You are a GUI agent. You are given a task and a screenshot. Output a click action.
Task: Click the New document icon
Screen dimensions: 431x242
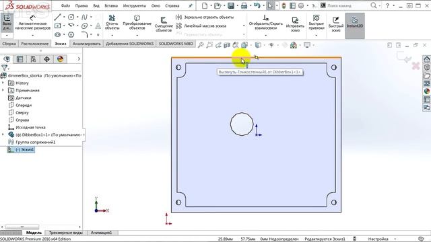(205, 5)
